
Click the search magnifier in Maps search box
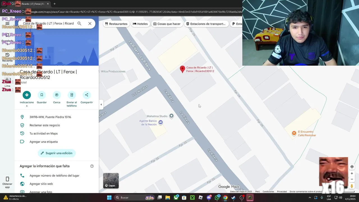pyautogui.click(x=79, y=24)
